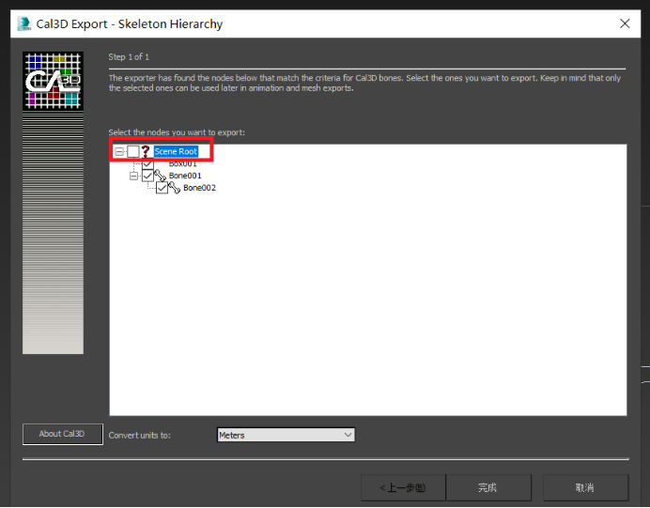This screenshot has width=650, height=508.
Task: Click 'Select the nodes you want to export:' label
Action: (x=177, y=132)
